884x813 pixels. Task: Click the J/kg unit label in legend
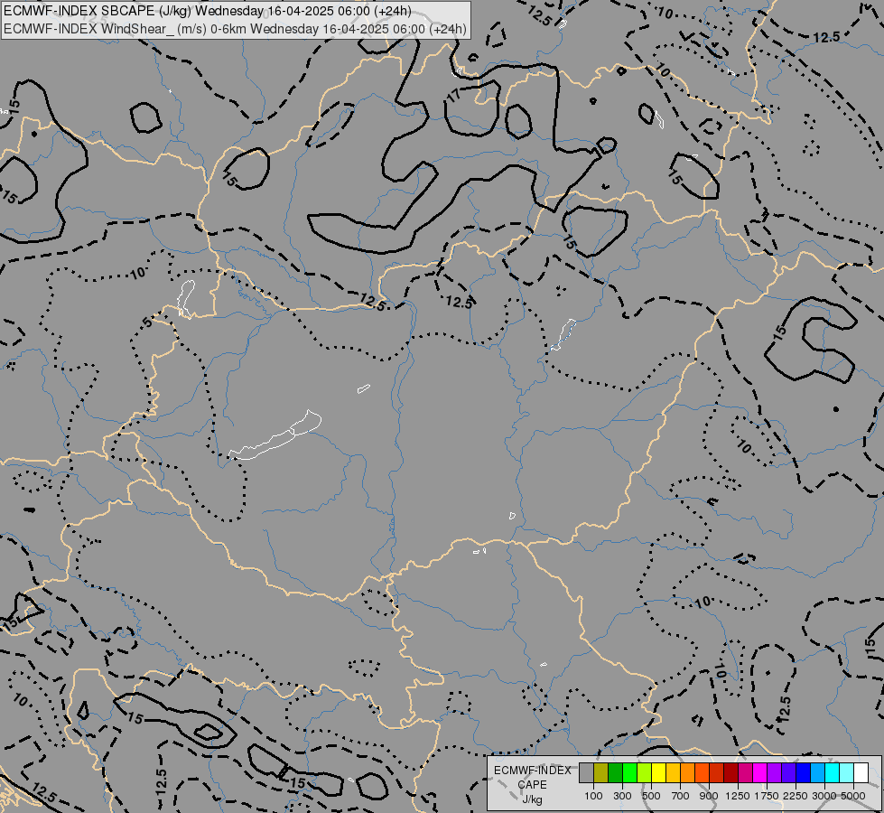(x=532, y=799)
